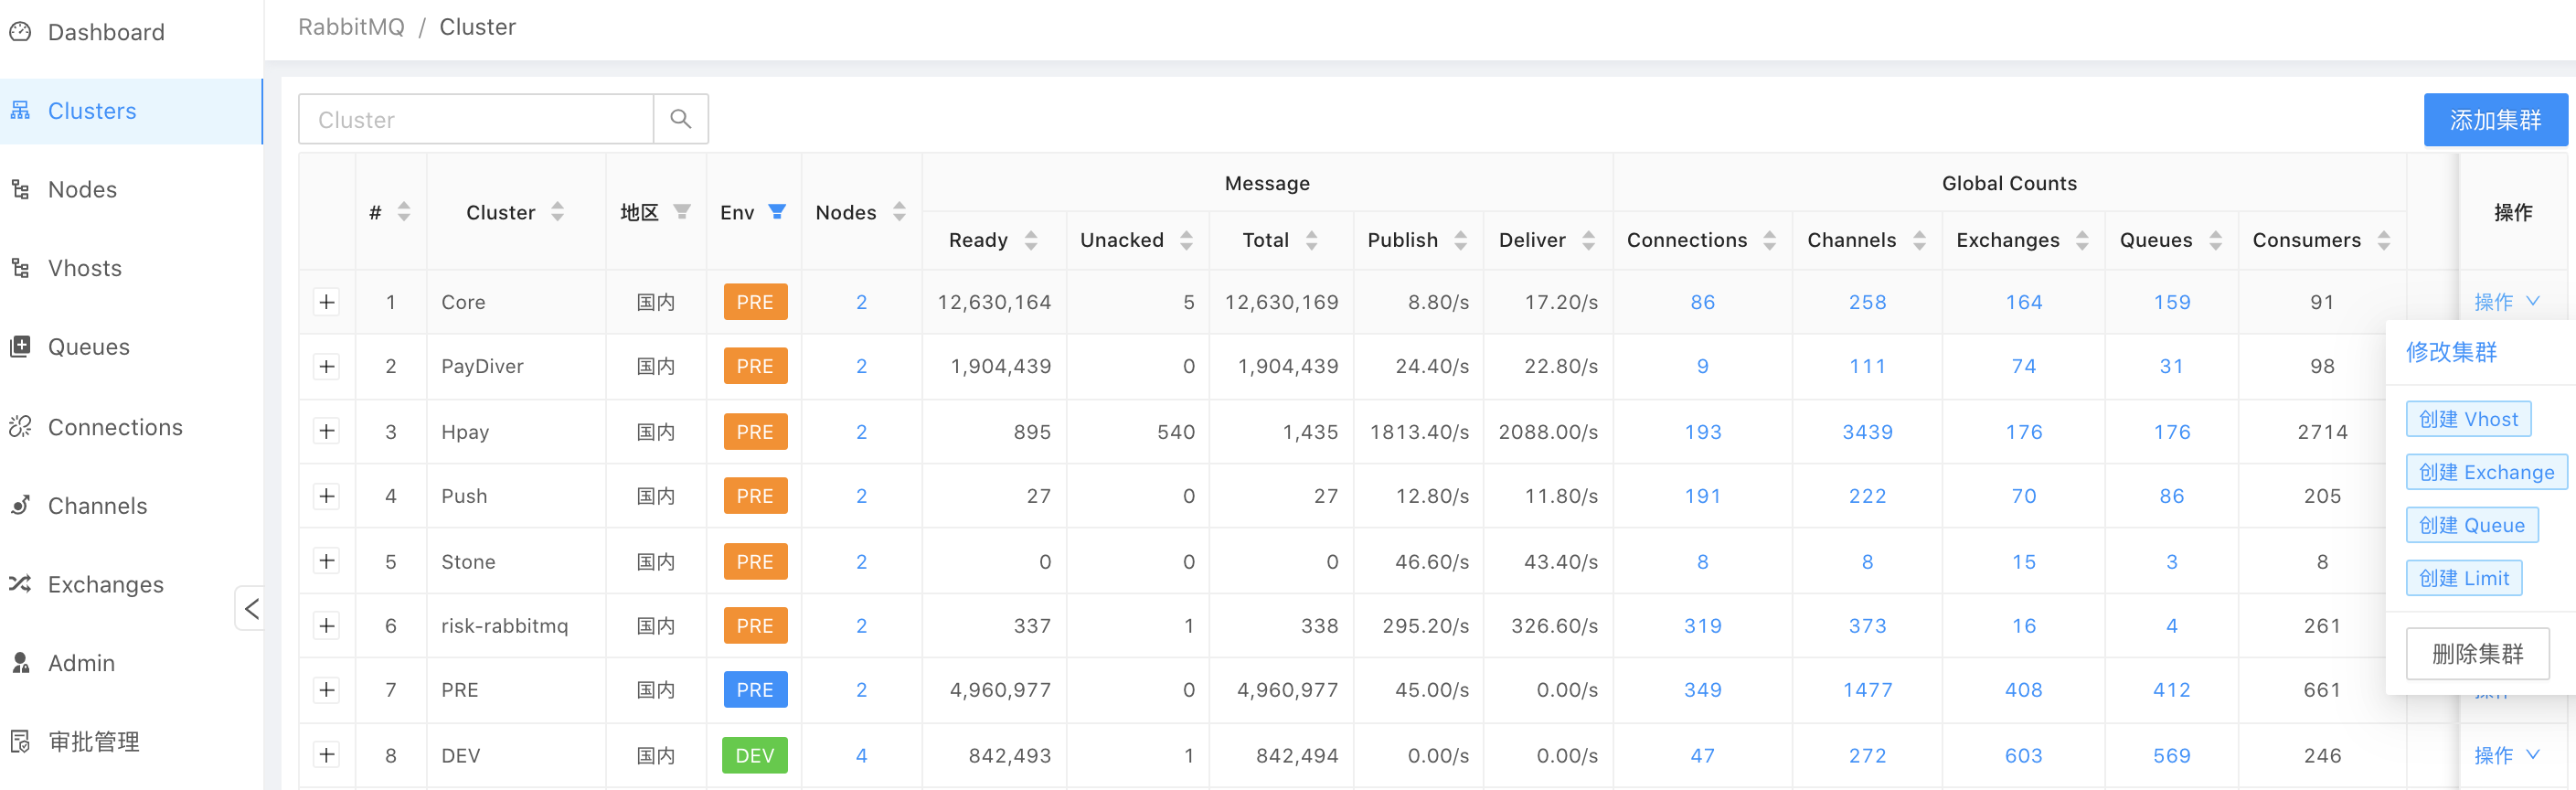The image size is (2576, 790).
Task: Open Hpay row channels count 3439
Action: pos(1867,432)
